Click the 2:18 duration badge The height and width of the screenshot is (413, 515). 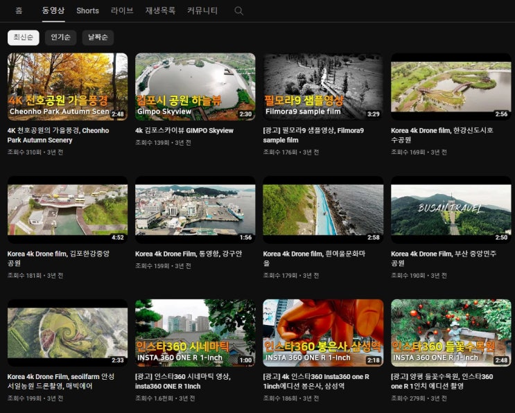374,360
